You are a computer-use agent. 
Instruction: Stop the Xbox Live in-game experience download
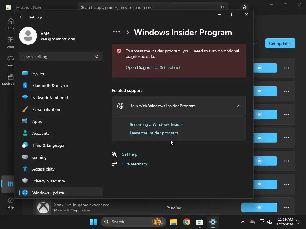pos(259,208)
